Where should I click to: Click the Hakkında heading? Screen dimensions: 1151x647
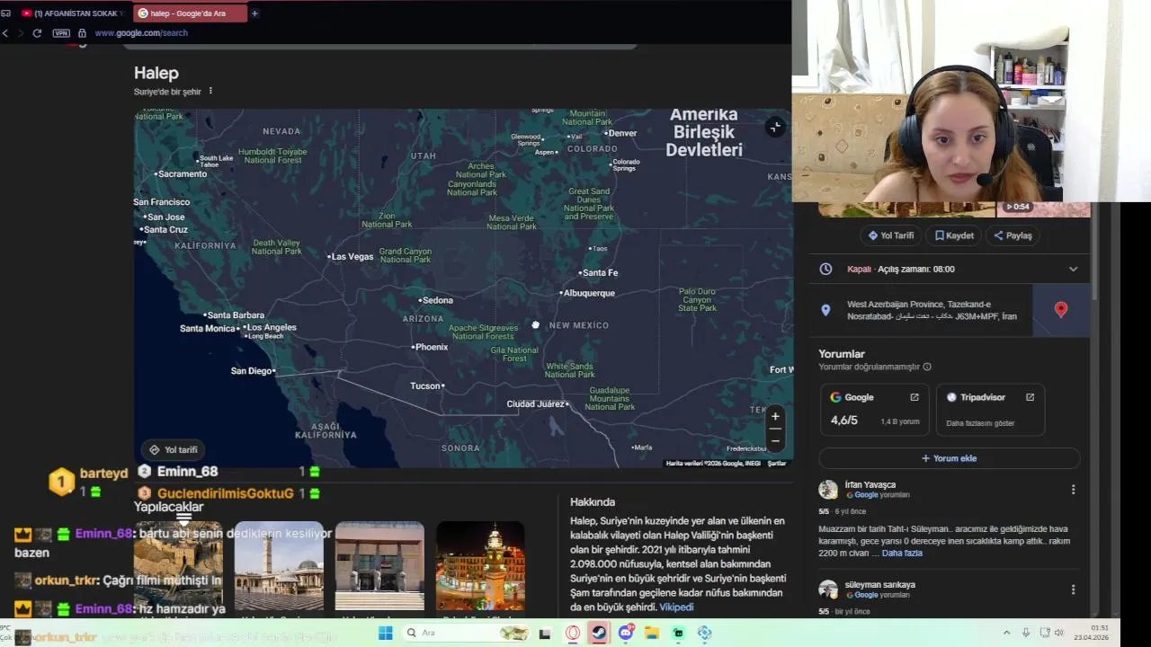(x=593, y=501)
